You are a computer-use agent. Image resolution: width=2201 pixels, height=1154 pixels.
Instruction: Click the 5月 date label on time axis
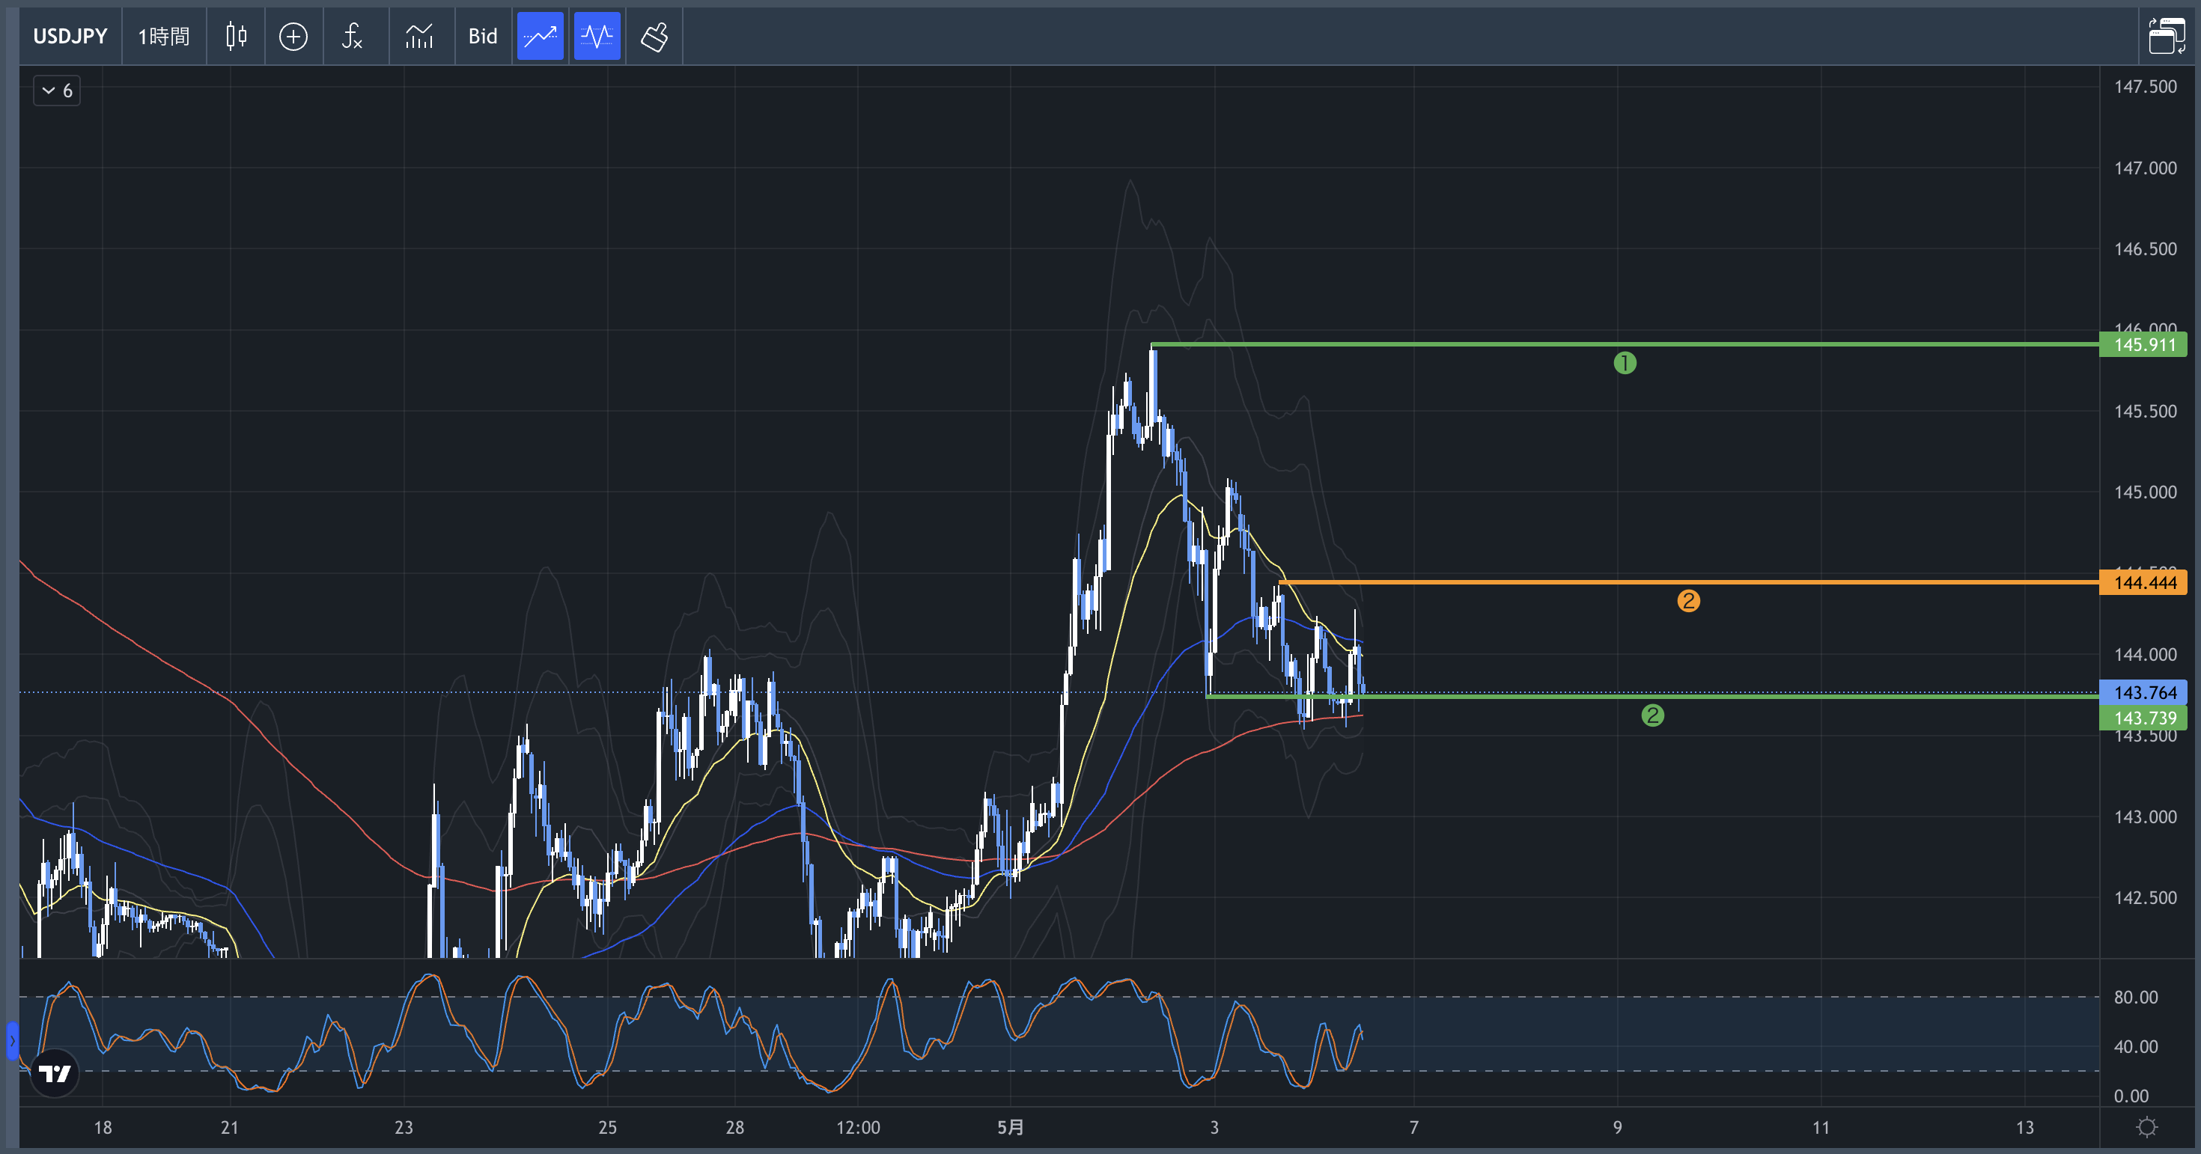click(x=1010, y=1128)
